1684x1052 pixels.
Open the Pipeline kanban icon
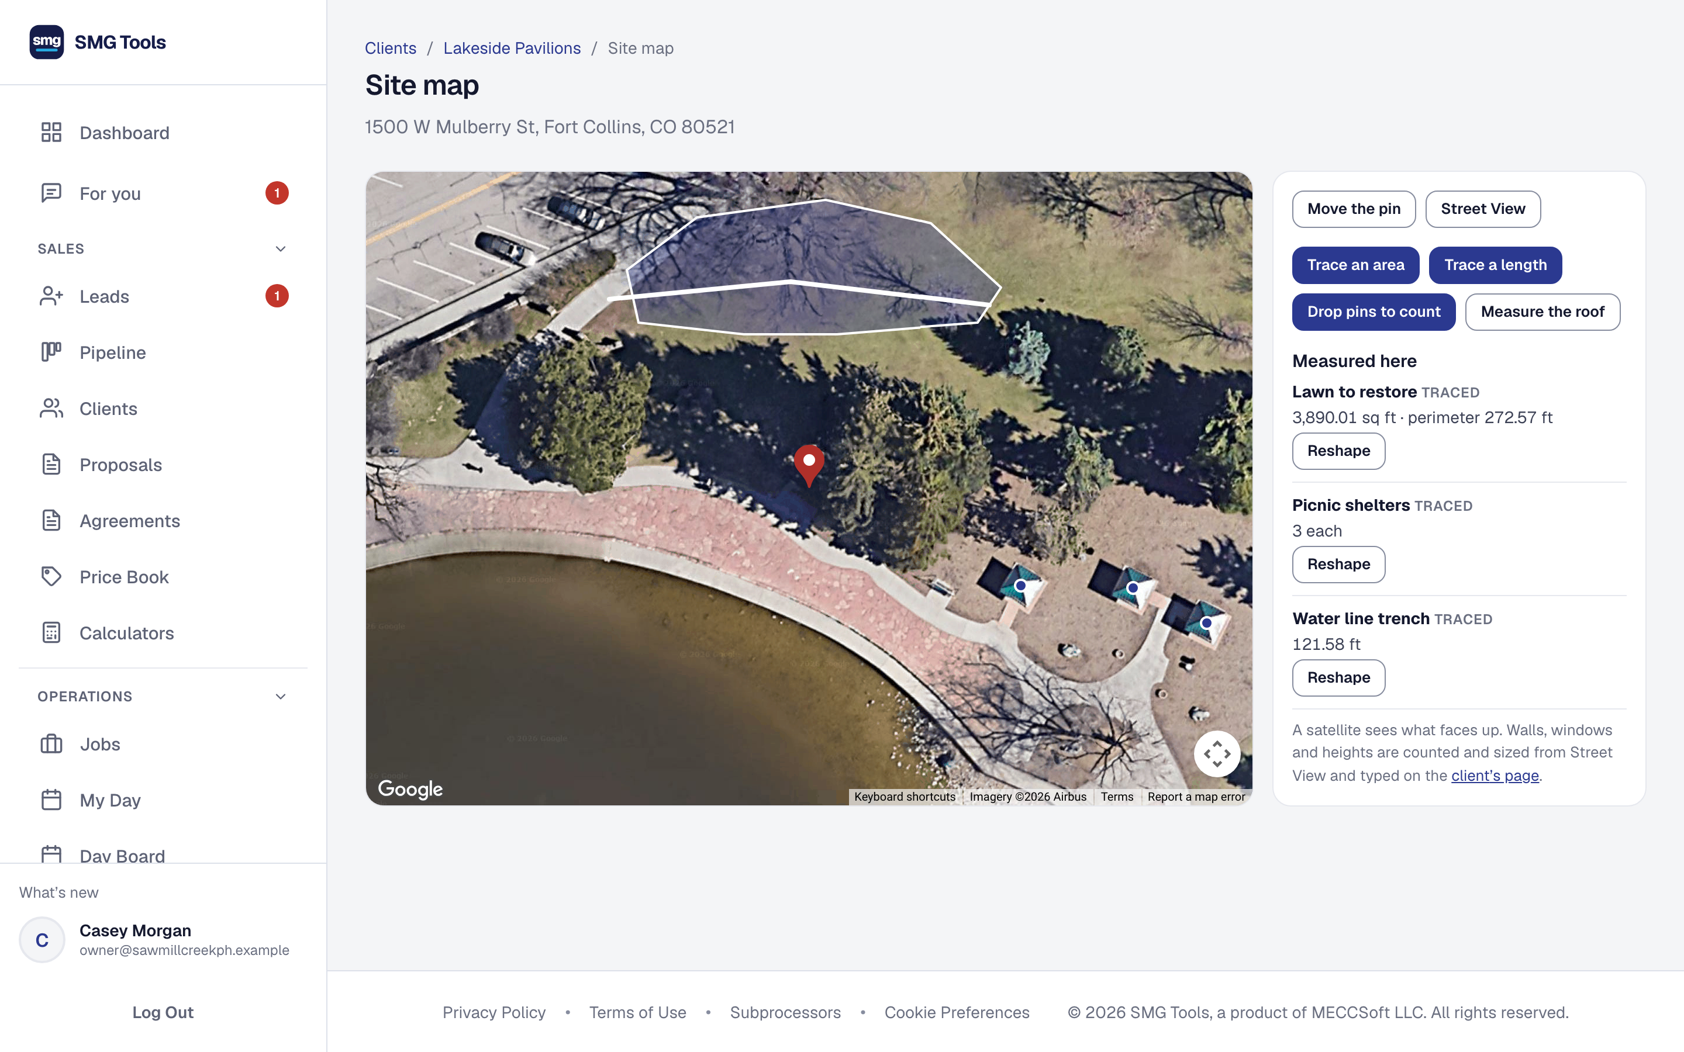pos(51,352)
